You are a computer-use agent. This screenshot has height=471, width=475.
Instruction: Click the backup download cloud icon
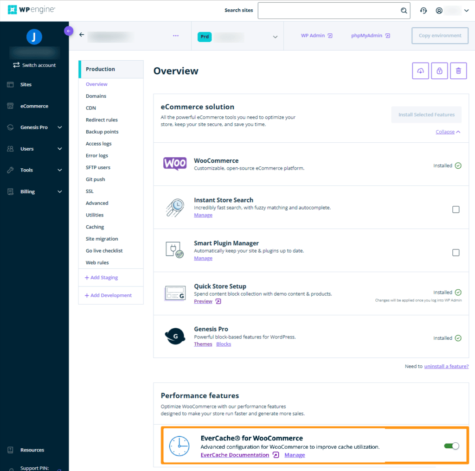click(420, 71)
